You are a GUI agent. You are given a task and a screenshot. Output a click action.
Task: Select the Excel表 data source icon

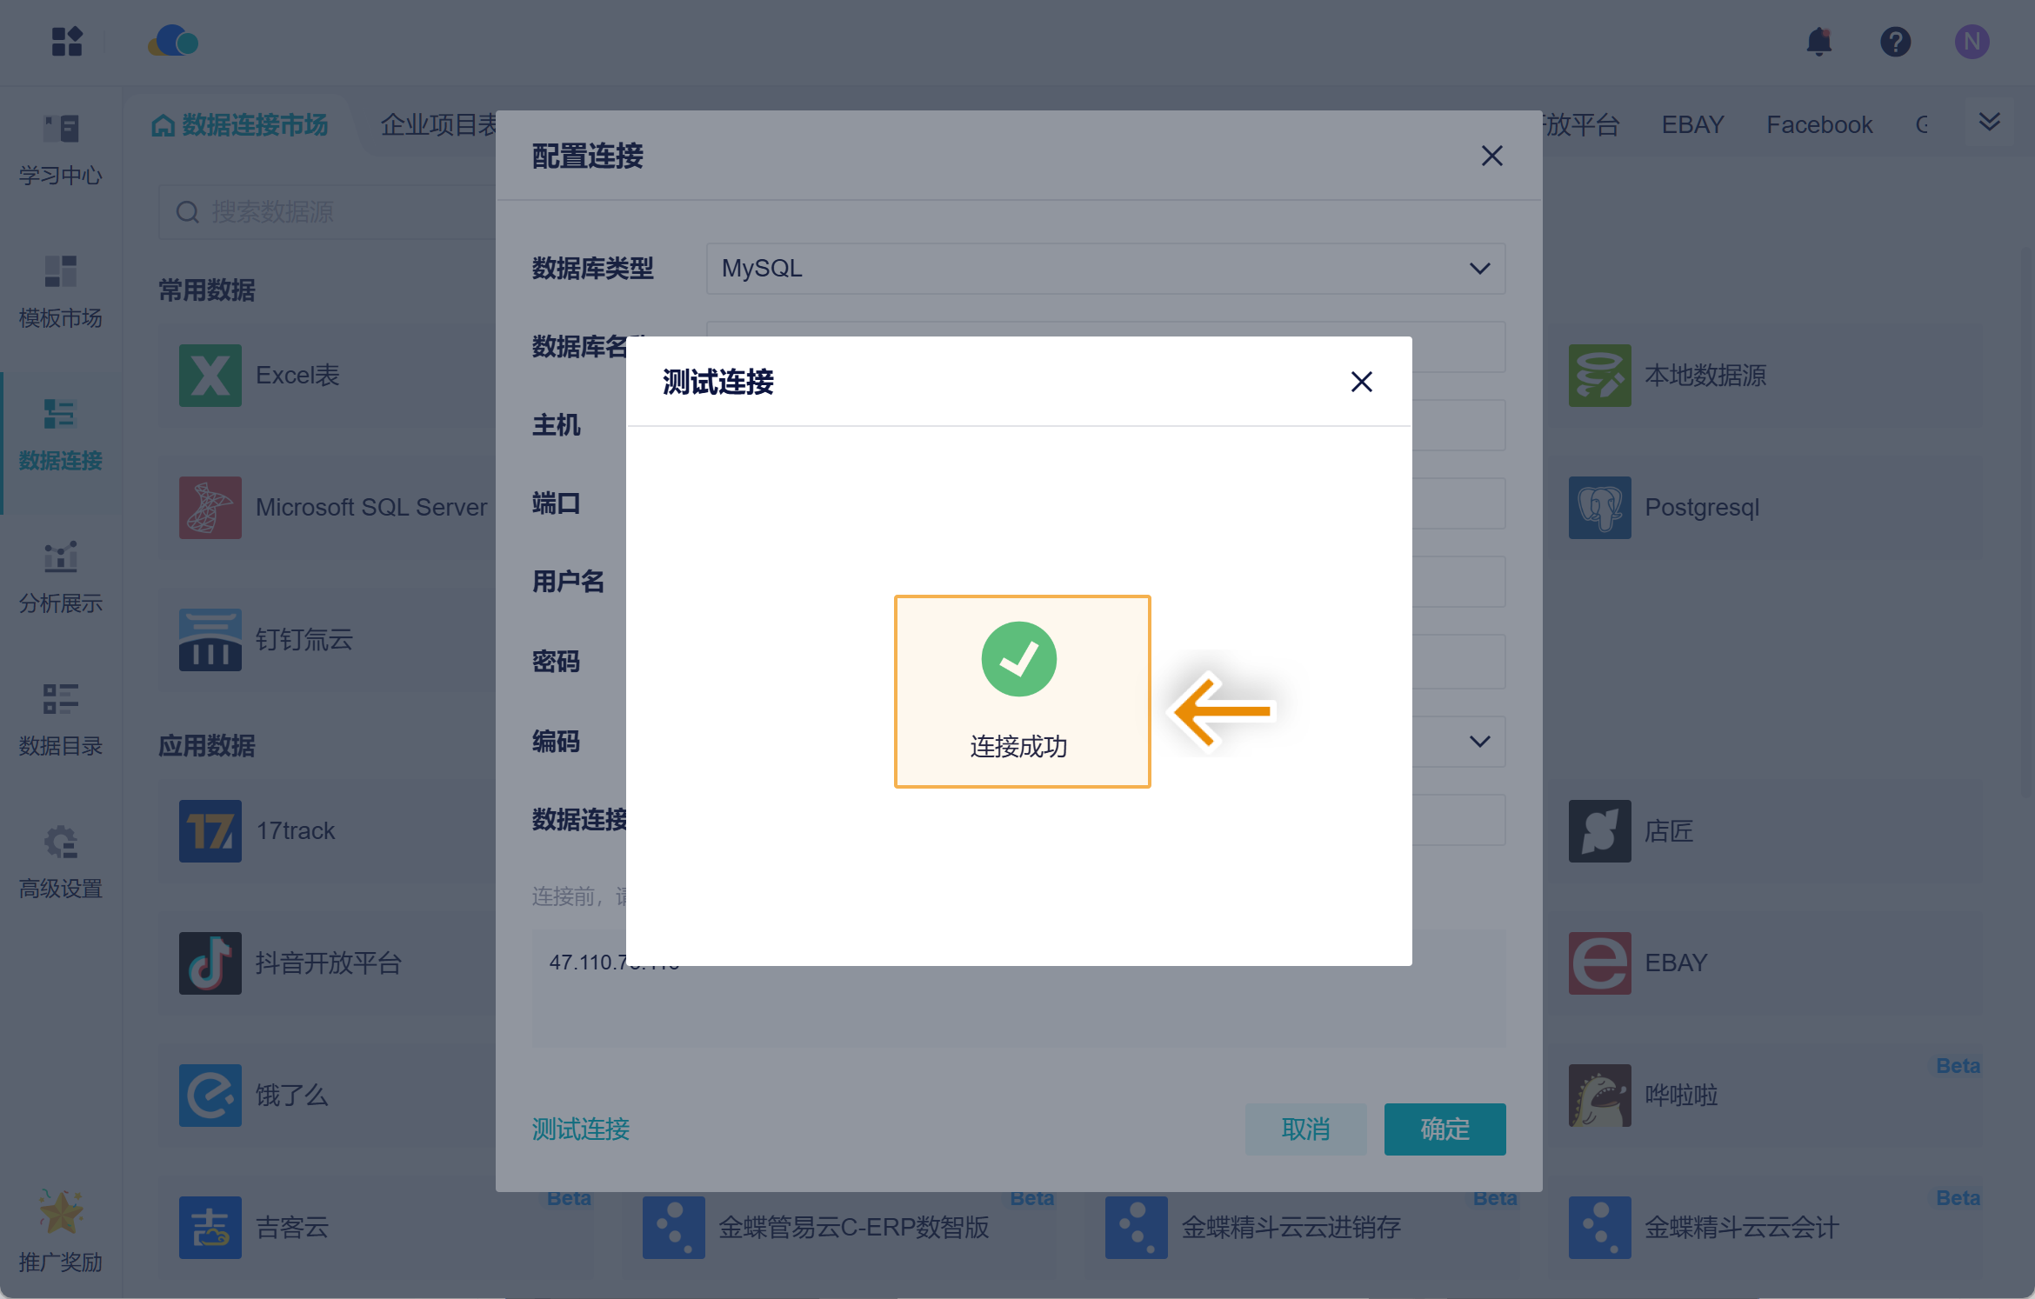(x=210, y=375)
